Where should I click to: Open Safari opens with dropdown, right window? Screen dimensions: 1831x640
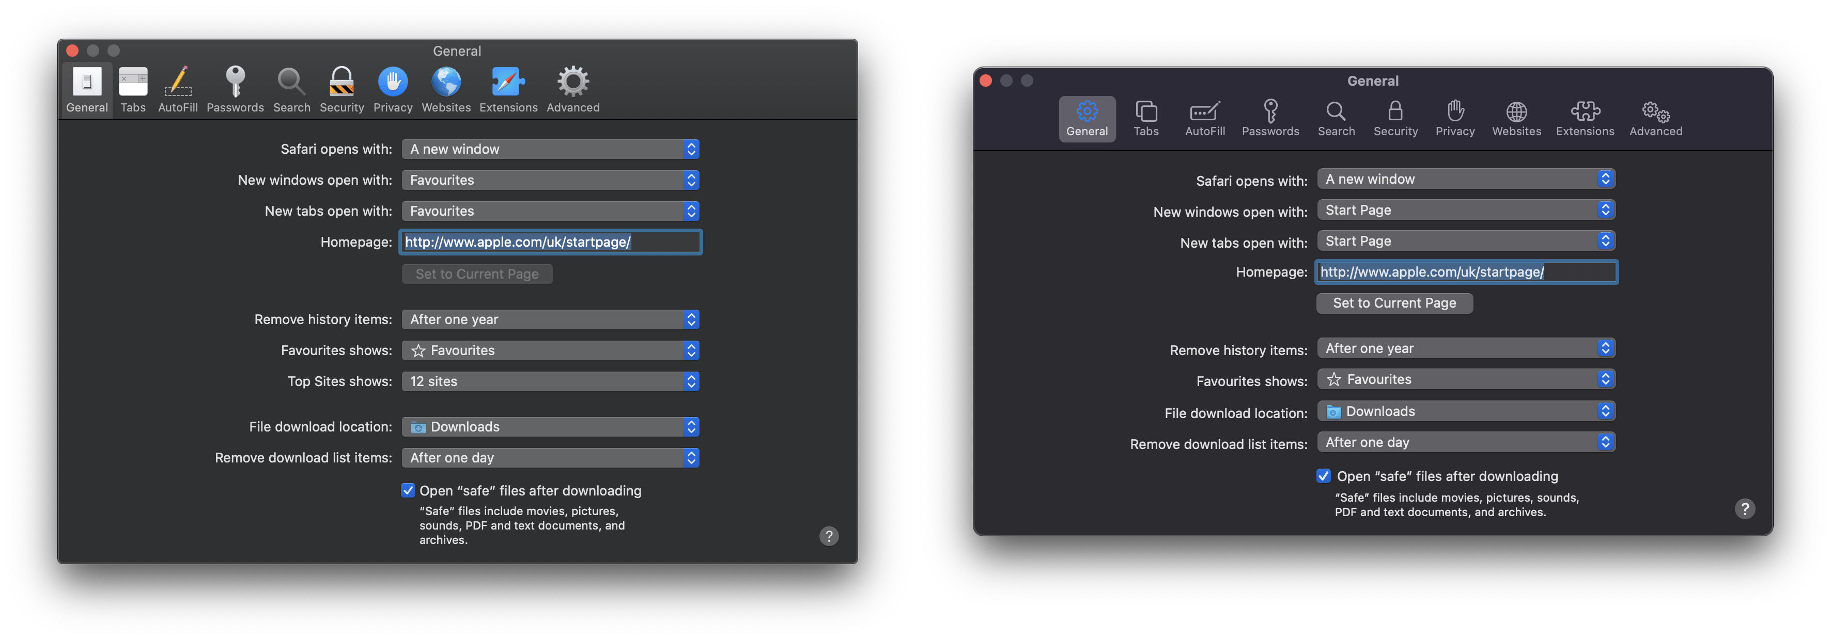1466,179
